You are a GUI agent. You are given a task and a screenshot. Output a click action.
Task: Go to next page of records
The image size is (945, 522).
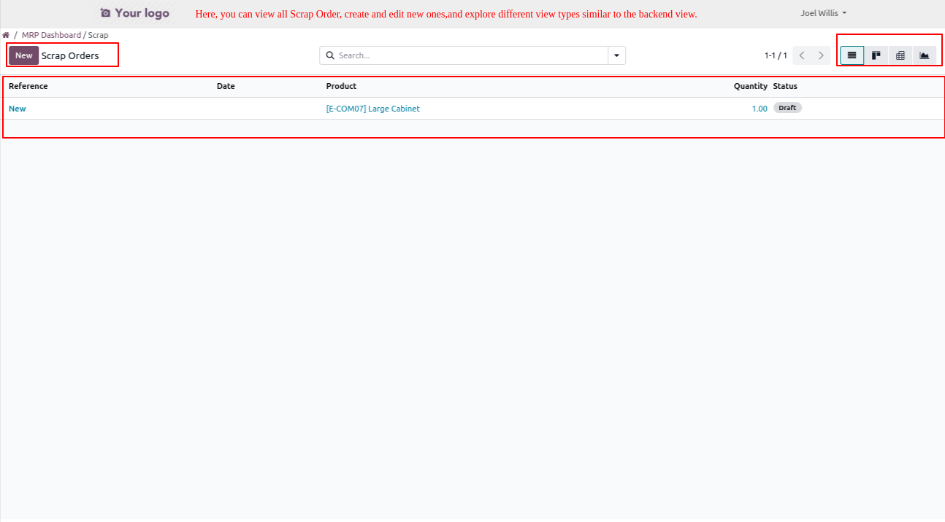821,55
